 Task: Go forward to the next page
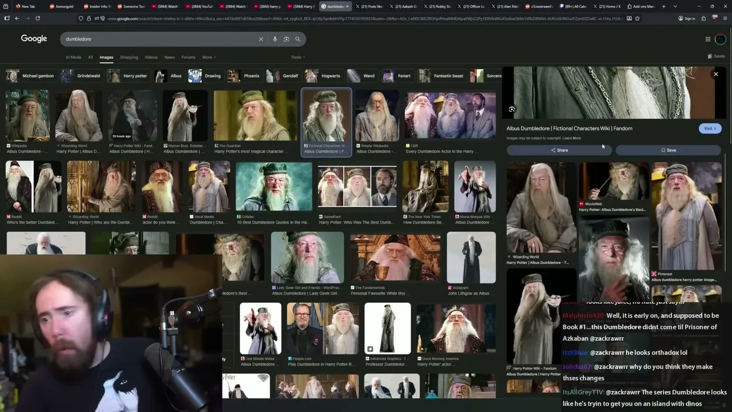point(27,18)
